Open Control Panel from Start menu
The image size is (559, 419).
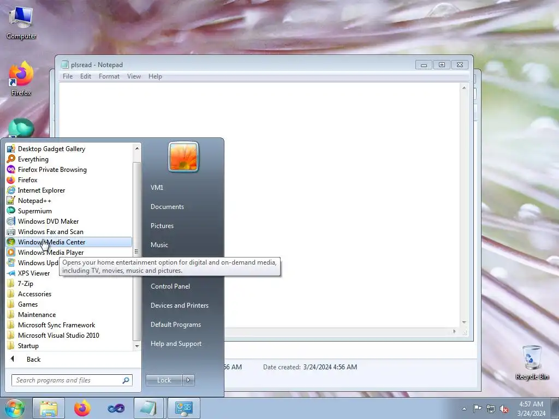pos(170,286)
